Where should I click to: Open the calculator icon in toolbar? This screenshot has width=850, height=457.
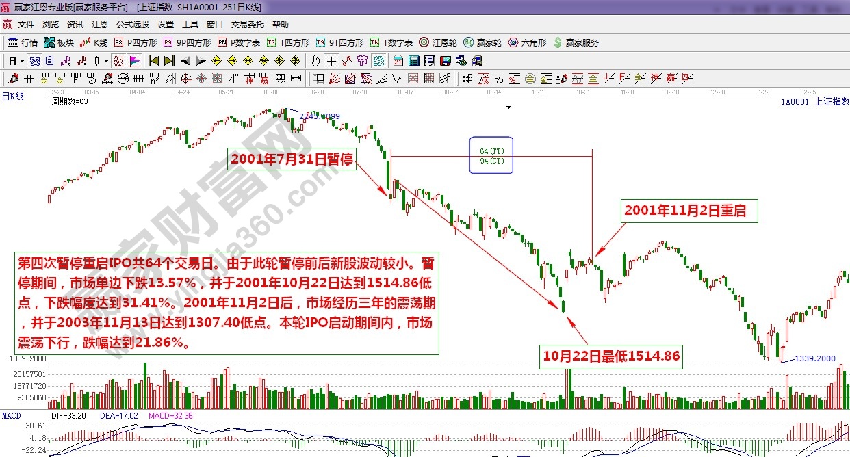click(413, 60)
